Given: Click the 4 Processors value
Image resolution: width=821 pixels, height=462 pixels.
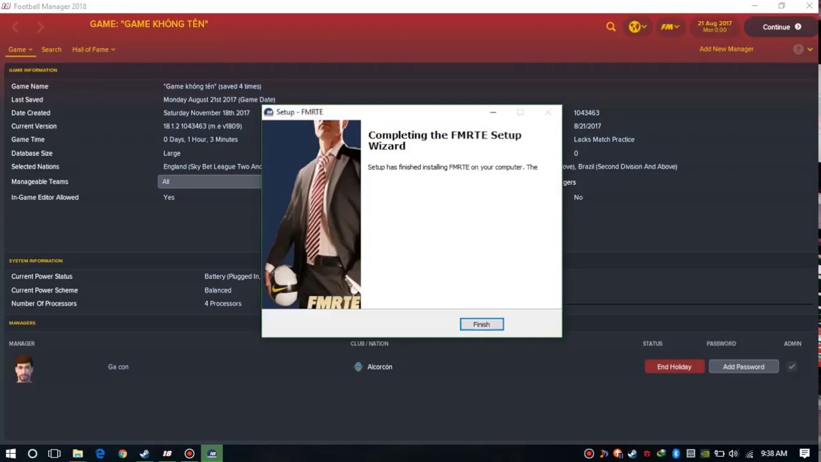Looking at the screenshot, I should [223, 304].
